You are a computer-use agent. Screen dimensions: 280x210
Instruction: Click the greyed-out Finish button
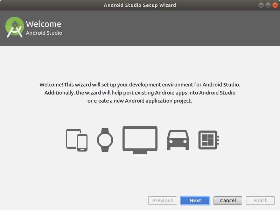(x=260, y=201)
